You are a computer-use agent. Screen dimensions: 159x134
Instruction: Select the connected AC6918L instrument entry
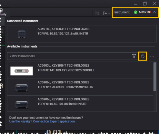[82, 34]
